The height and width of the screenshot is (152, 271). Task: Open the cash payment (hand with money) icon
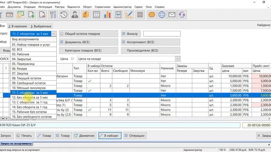coord(20,15)
